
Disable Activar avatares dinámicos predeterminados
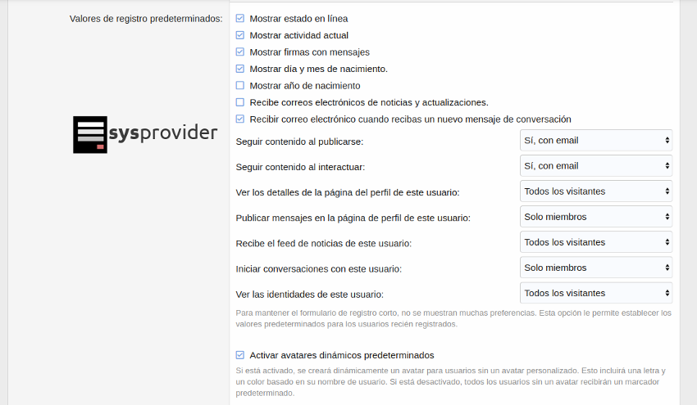point(240,355)
